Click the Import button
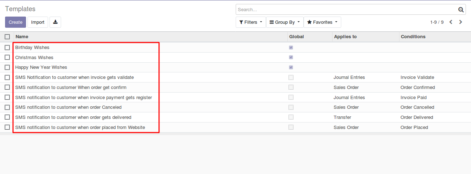471x174 pixels. pos(38,22)
